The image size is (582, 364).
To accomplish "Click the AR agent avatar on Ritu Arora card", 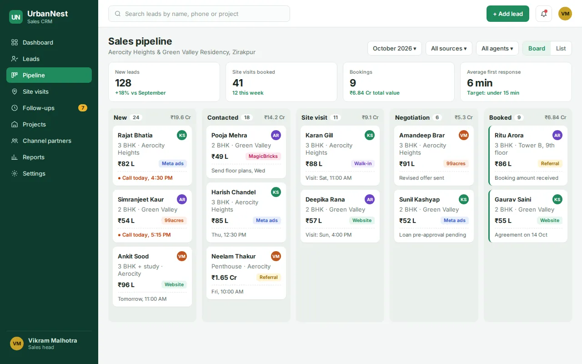I will pos(557,135).
